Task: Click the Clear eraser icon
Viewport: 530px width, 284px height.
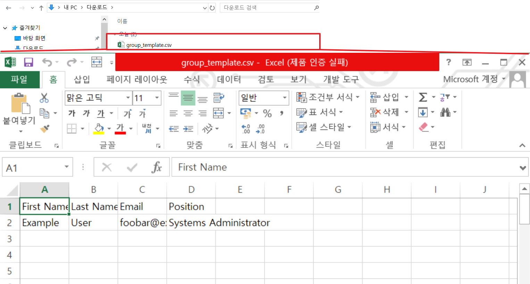Action: click(423, 127)
